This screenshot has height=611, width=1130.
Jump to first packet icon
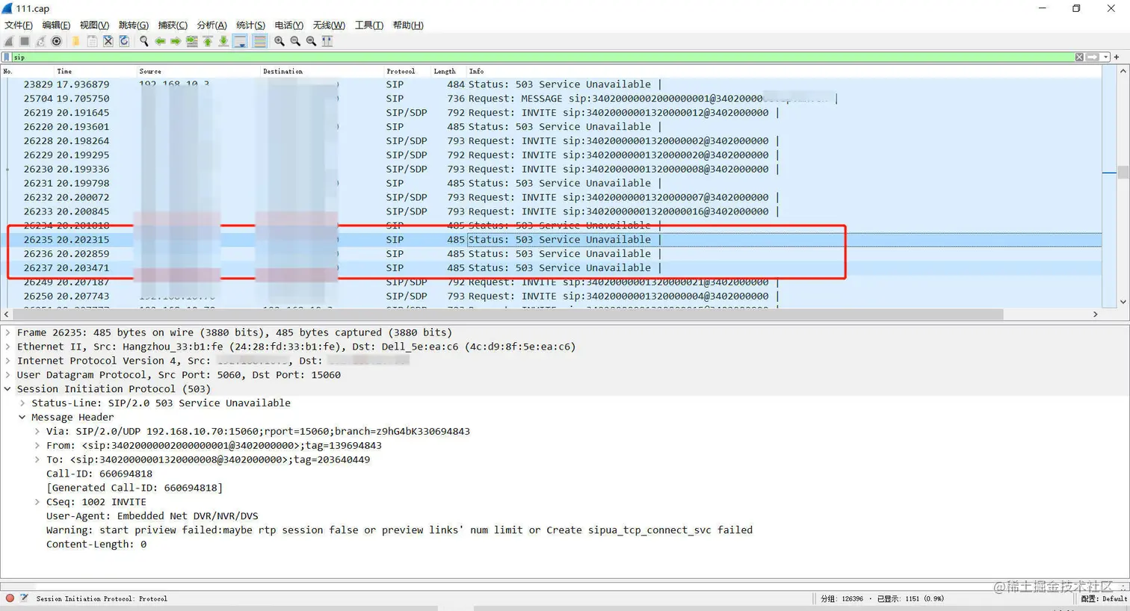[x=208, y=42]
